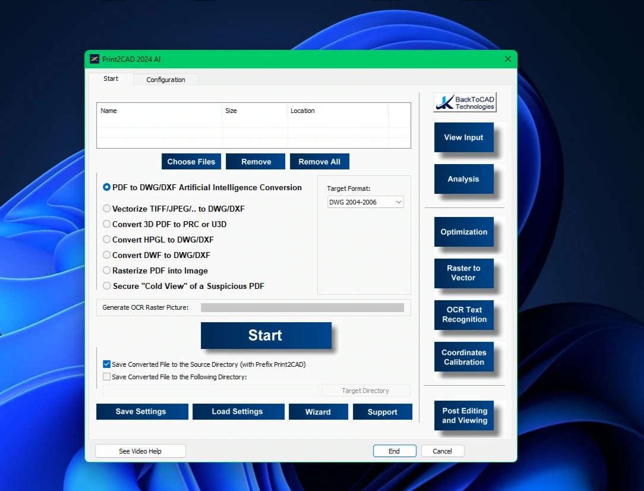The image size is (644, 491).
Task: Click the Target Directory button
Action: (365, 391)
